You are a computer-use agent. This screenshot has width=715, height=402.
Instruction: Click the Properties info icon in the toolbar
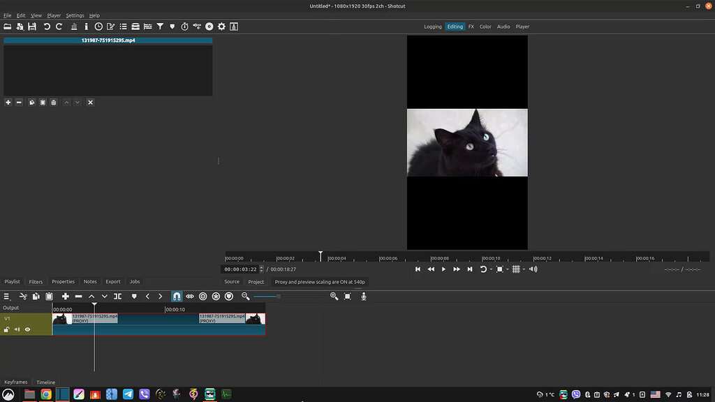click(x=87, y=27)
